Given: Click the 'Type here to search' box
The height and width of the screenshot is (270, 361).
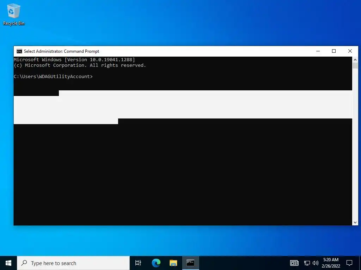Looking at the screenshot, I should 73,263.
